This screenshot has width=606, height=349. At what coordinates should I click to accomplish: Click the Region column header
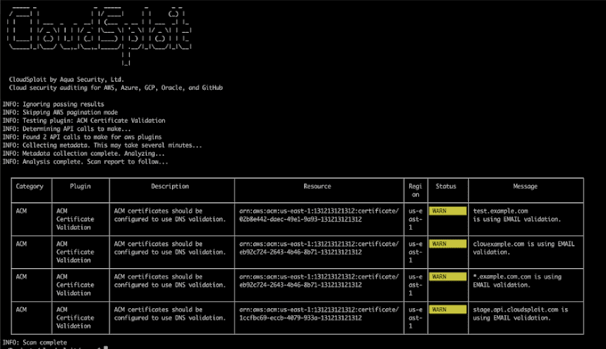415,191
